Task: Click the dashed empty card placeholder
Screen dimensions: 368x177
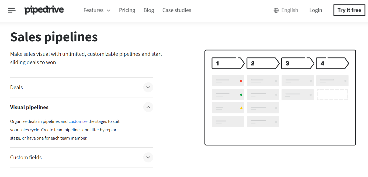Action: (332, 95)
